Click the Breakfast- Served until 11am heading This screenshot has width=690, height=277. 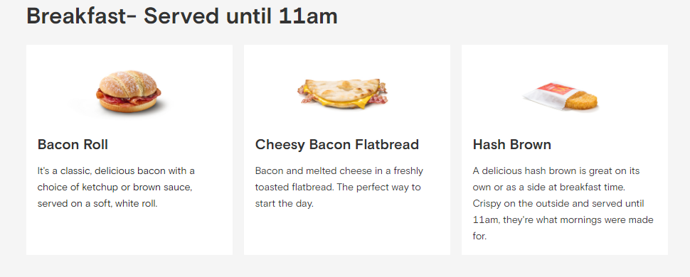point(181,16)
